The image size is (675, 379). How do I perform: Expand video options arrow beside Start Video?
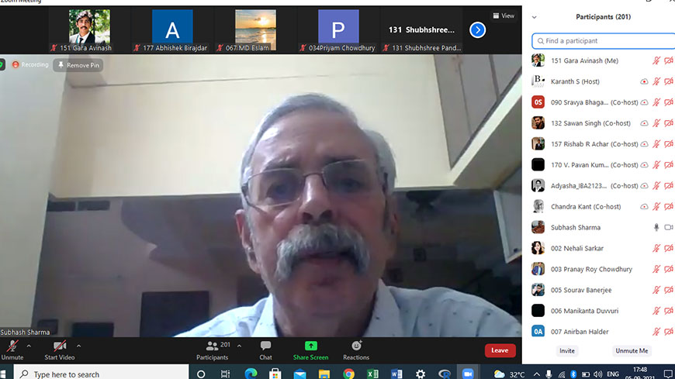pos(78,346)
